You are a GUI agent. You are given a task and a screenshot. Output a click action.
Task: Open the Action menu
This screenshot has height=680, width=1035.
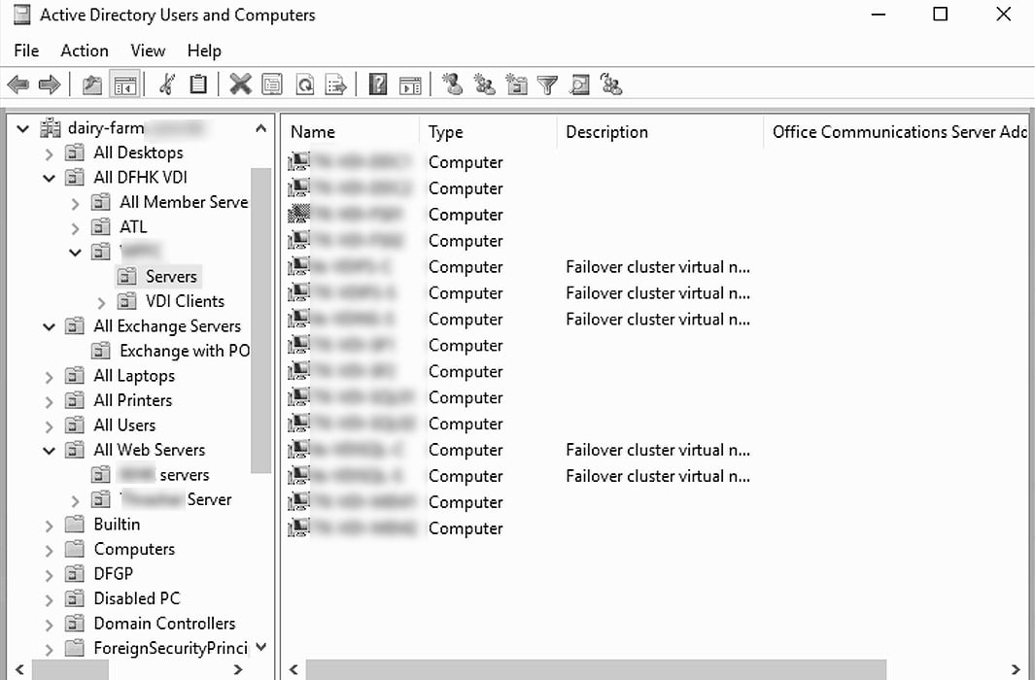pos(85,51)
